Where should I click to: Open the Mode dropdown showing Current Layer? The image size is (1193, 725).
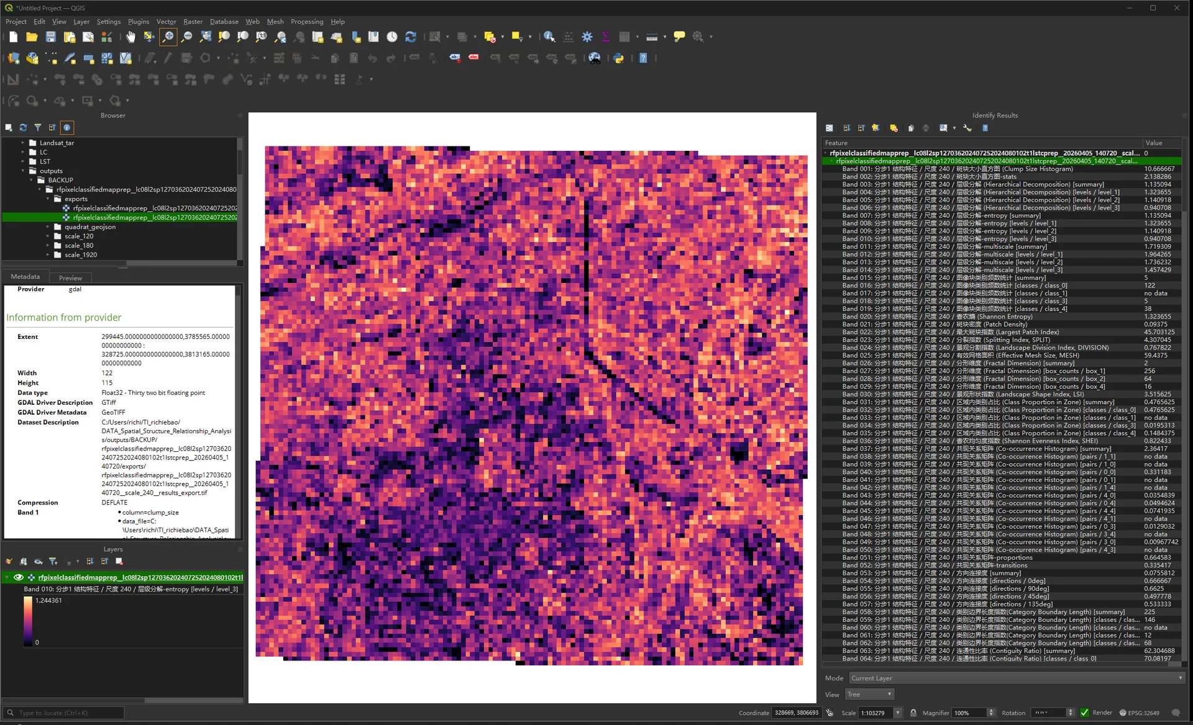(x=1017, y=678)
